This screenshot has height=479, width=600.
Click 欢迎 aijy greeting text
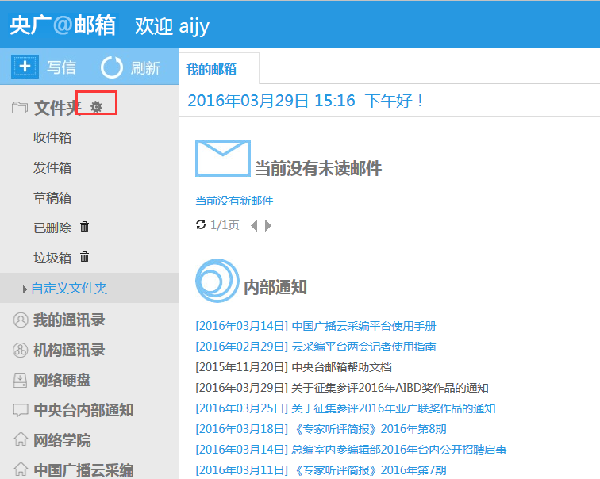172,26
